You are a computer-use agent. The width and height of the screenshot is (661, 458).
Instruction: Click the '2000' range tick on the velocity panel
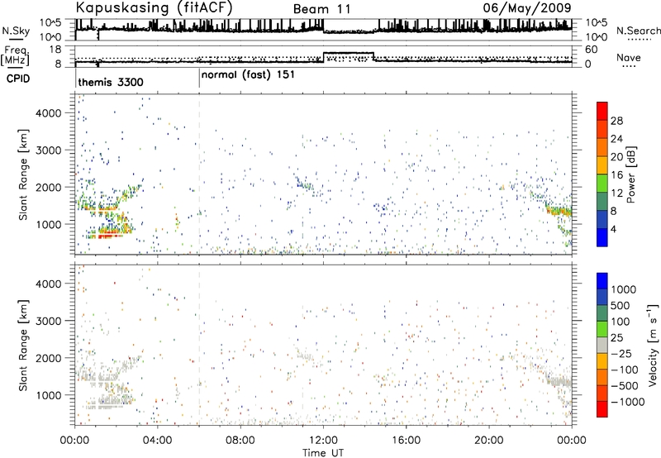[49, 358]
